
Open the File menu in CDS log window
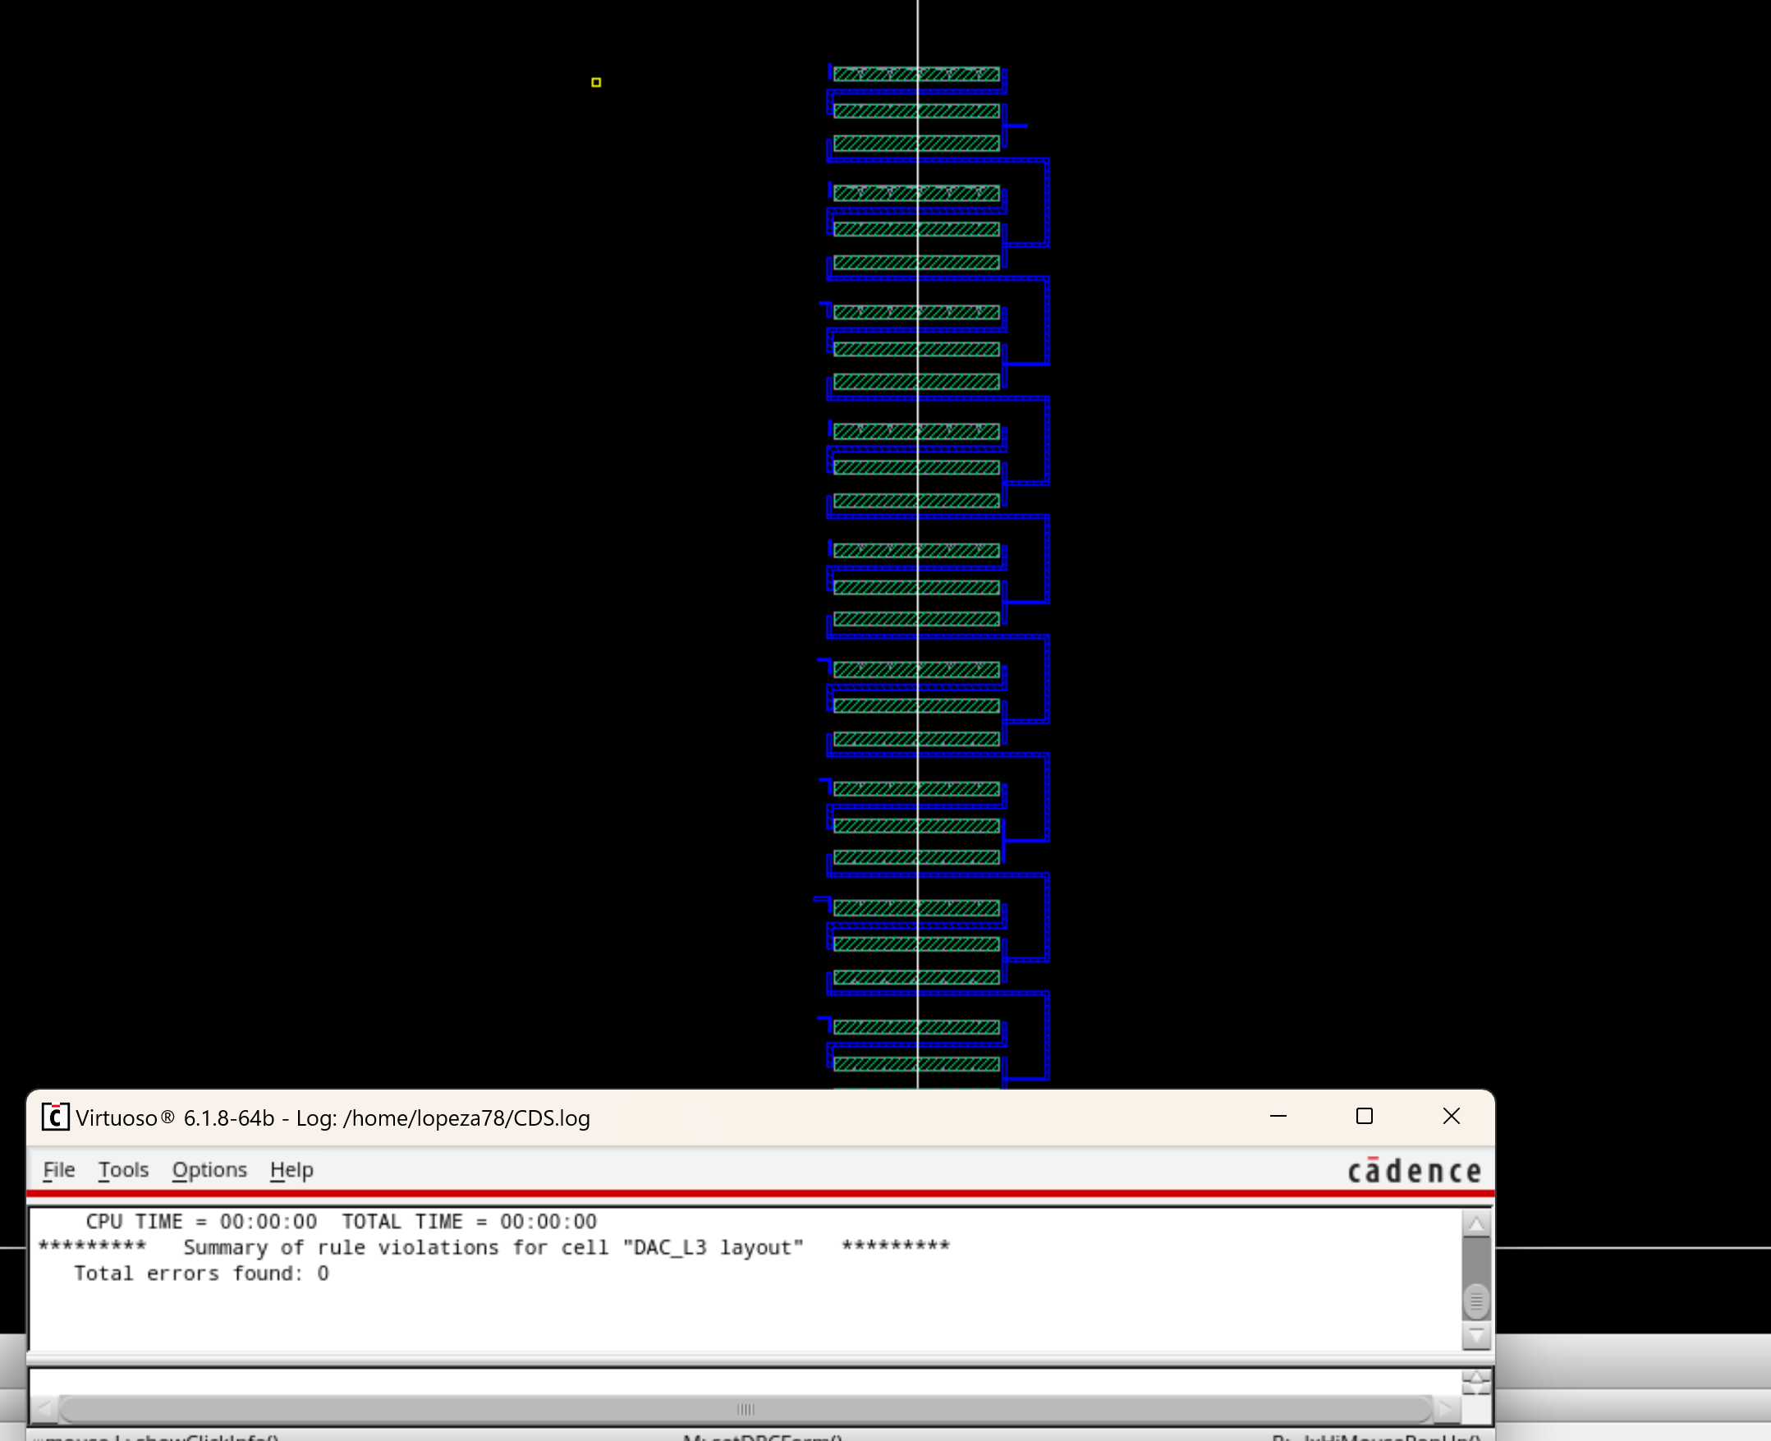(x=59, y=1169)
